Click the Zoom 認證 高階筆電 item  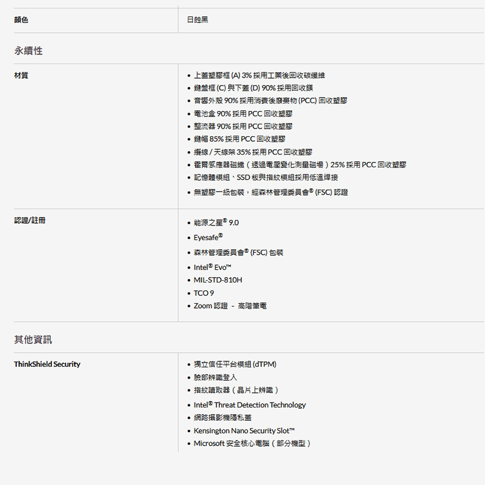[230, 306]
